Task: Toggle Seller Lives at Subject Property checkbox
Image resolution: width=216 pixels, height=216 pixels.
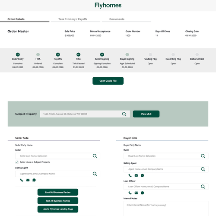Action: point(17,162)
